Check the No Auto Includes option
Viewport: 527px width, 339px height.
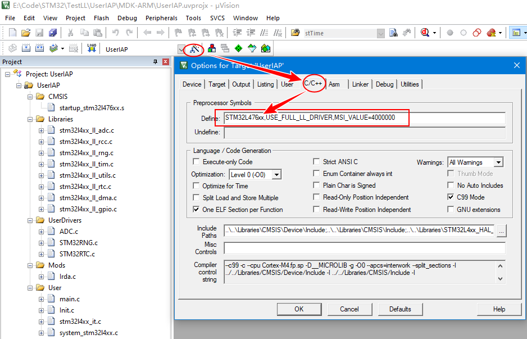451,186
